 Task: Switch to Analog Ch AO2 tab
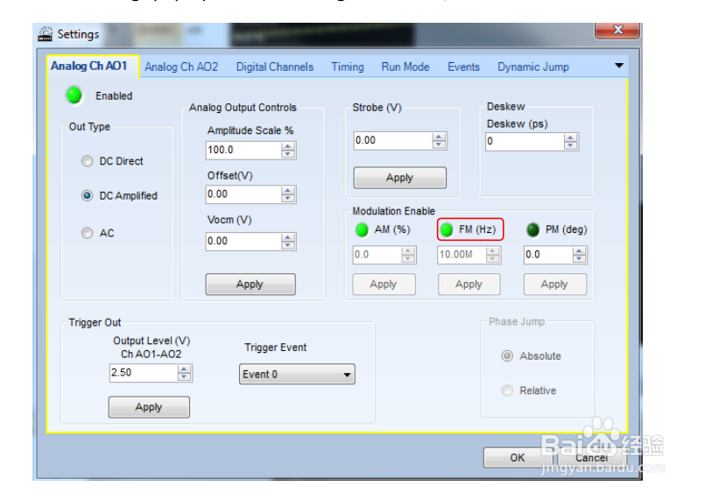point(181,67)
